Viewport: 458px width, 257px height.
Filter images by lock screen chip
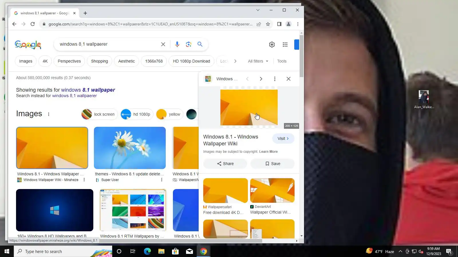99,114
